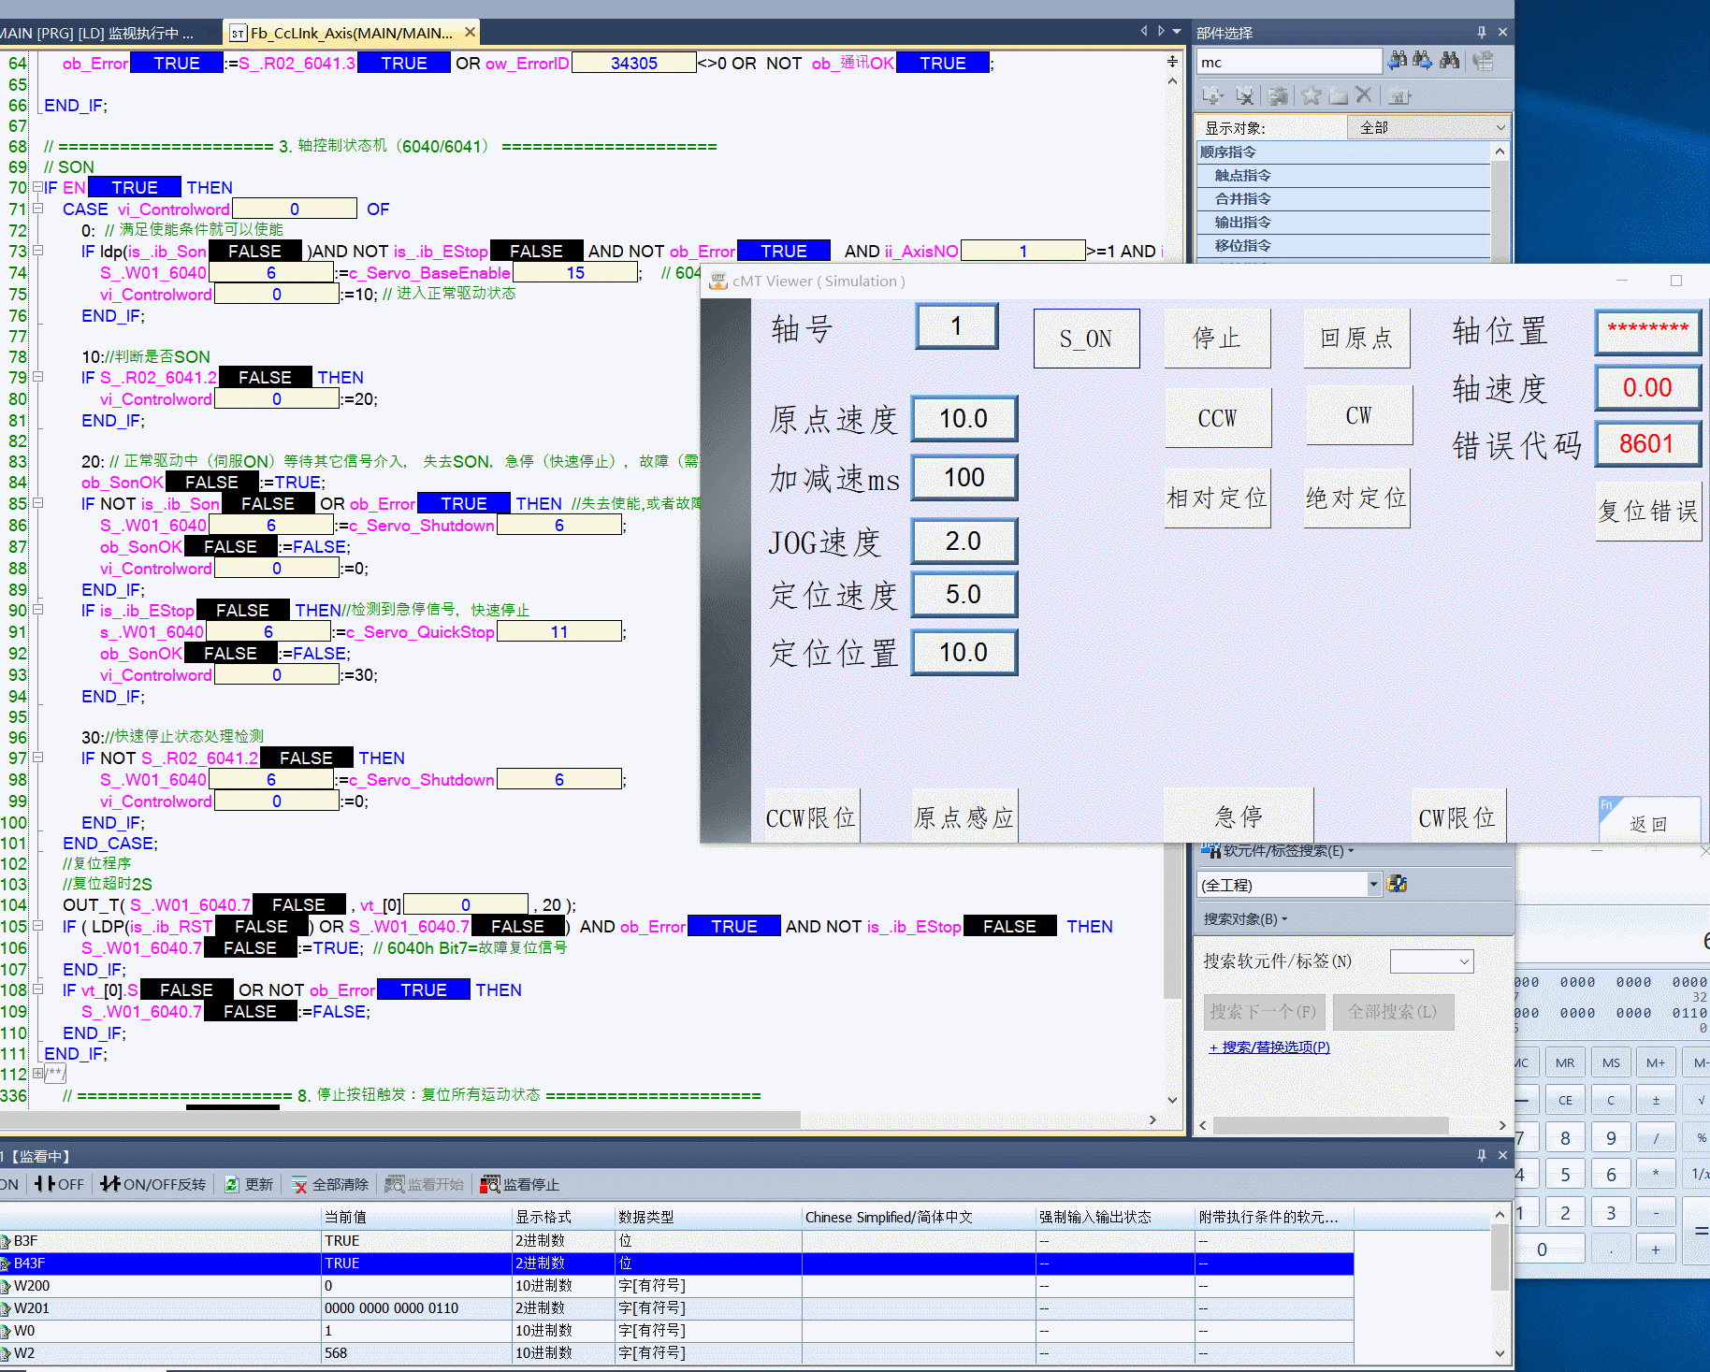Collapse the CASE block at line 71

tap(38, 209)
